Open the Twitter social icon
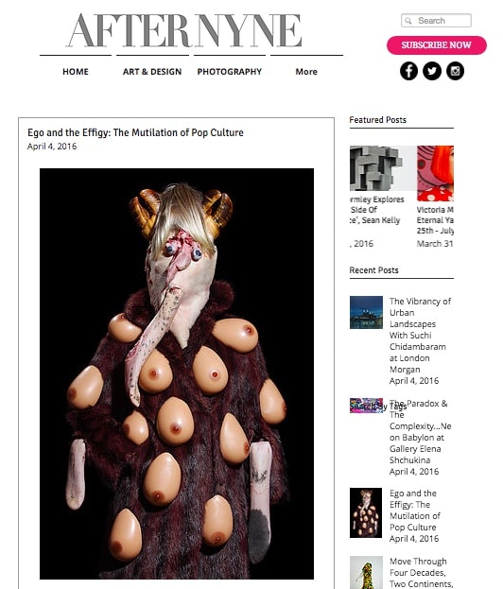Screen dimensions: 503x589 click(x=432, y=71)
